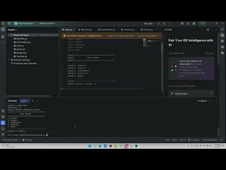
Task: Minimize the AI Chat panel
Action: (216, 30)
